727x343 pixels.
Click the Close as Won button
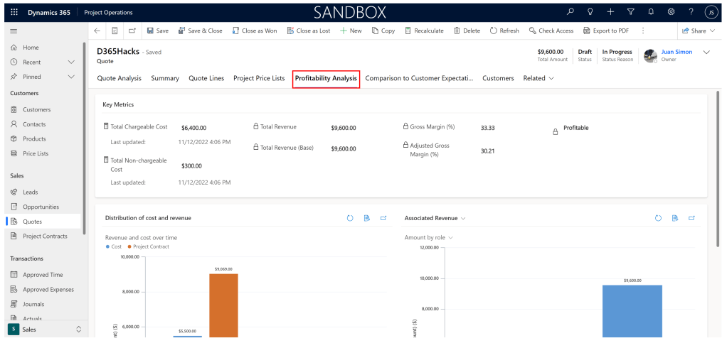255,31
